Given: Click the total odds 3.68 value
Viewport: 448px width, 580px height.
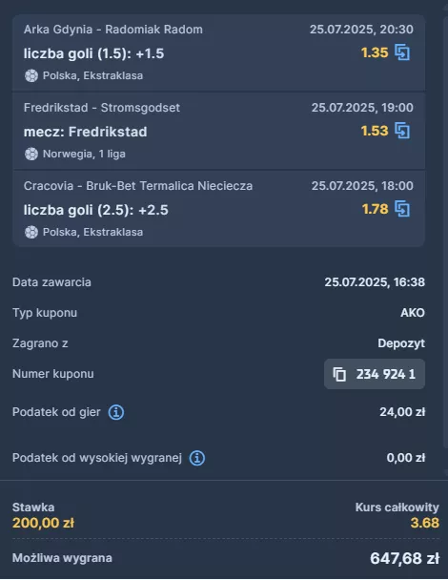Looking at the screenshot, I should 425,523.
